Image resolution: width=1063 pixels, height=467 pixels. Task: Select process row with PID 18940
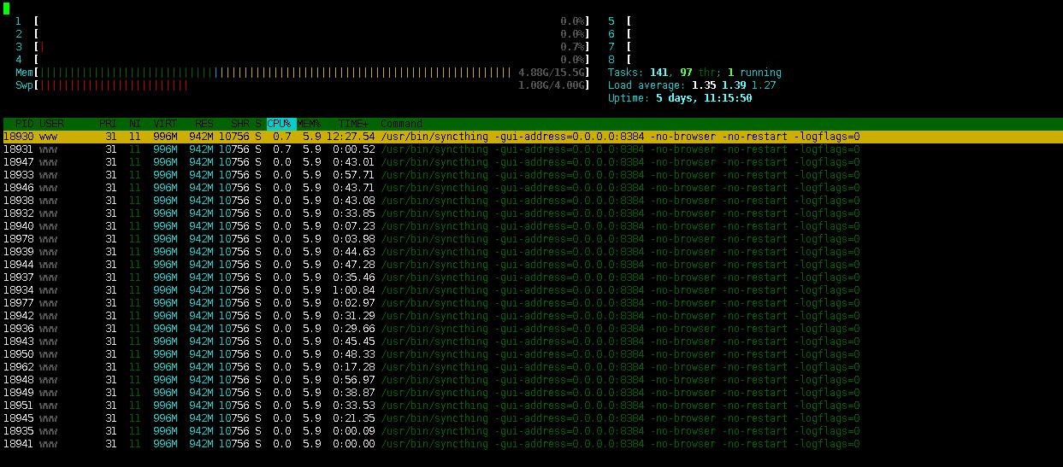pos(432,226)
